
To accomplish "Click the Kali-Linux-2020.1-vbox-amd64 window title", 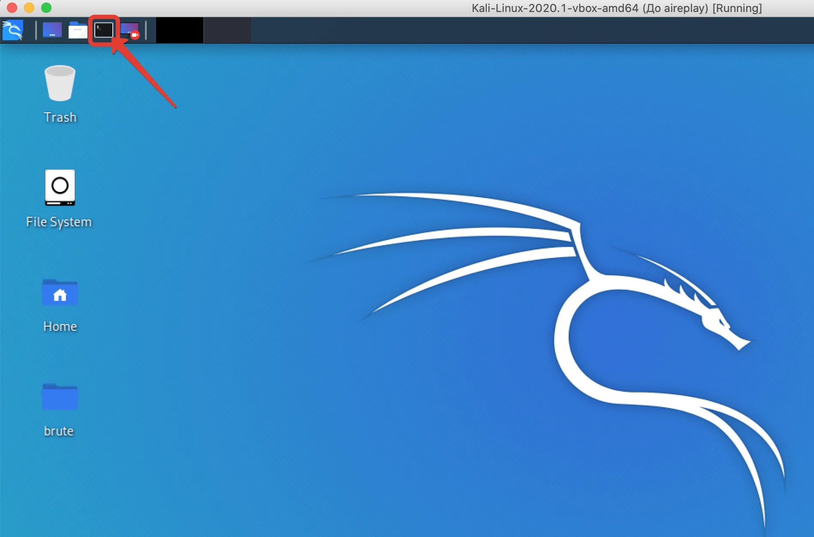I will click(617, 8).
